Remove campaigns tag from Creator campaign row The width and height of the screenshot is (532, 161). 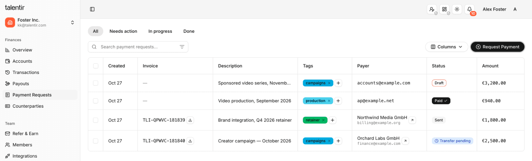coord(329,141)
